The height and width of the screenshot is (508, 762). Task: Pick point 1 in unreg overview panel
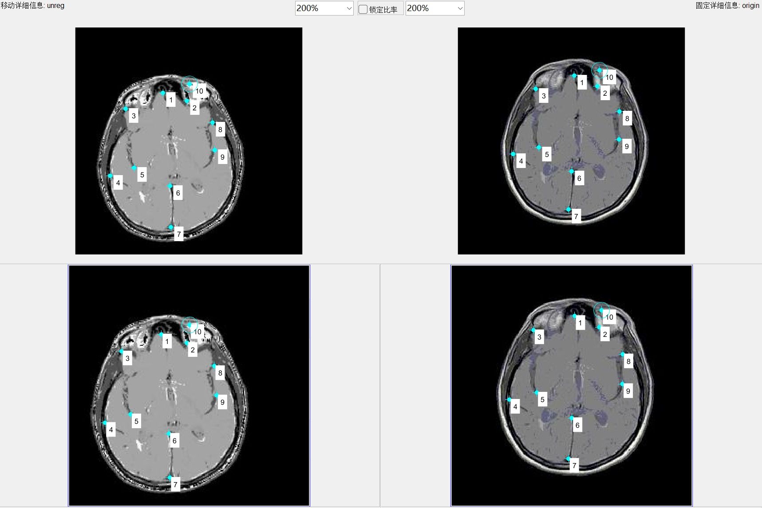pos(161,334)
